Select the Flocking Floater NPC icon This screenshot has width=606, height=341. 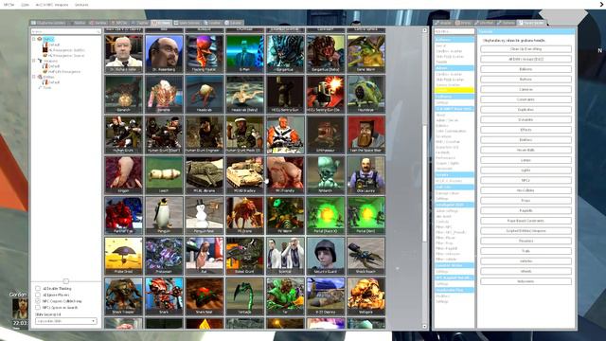[x=205, y=54]
